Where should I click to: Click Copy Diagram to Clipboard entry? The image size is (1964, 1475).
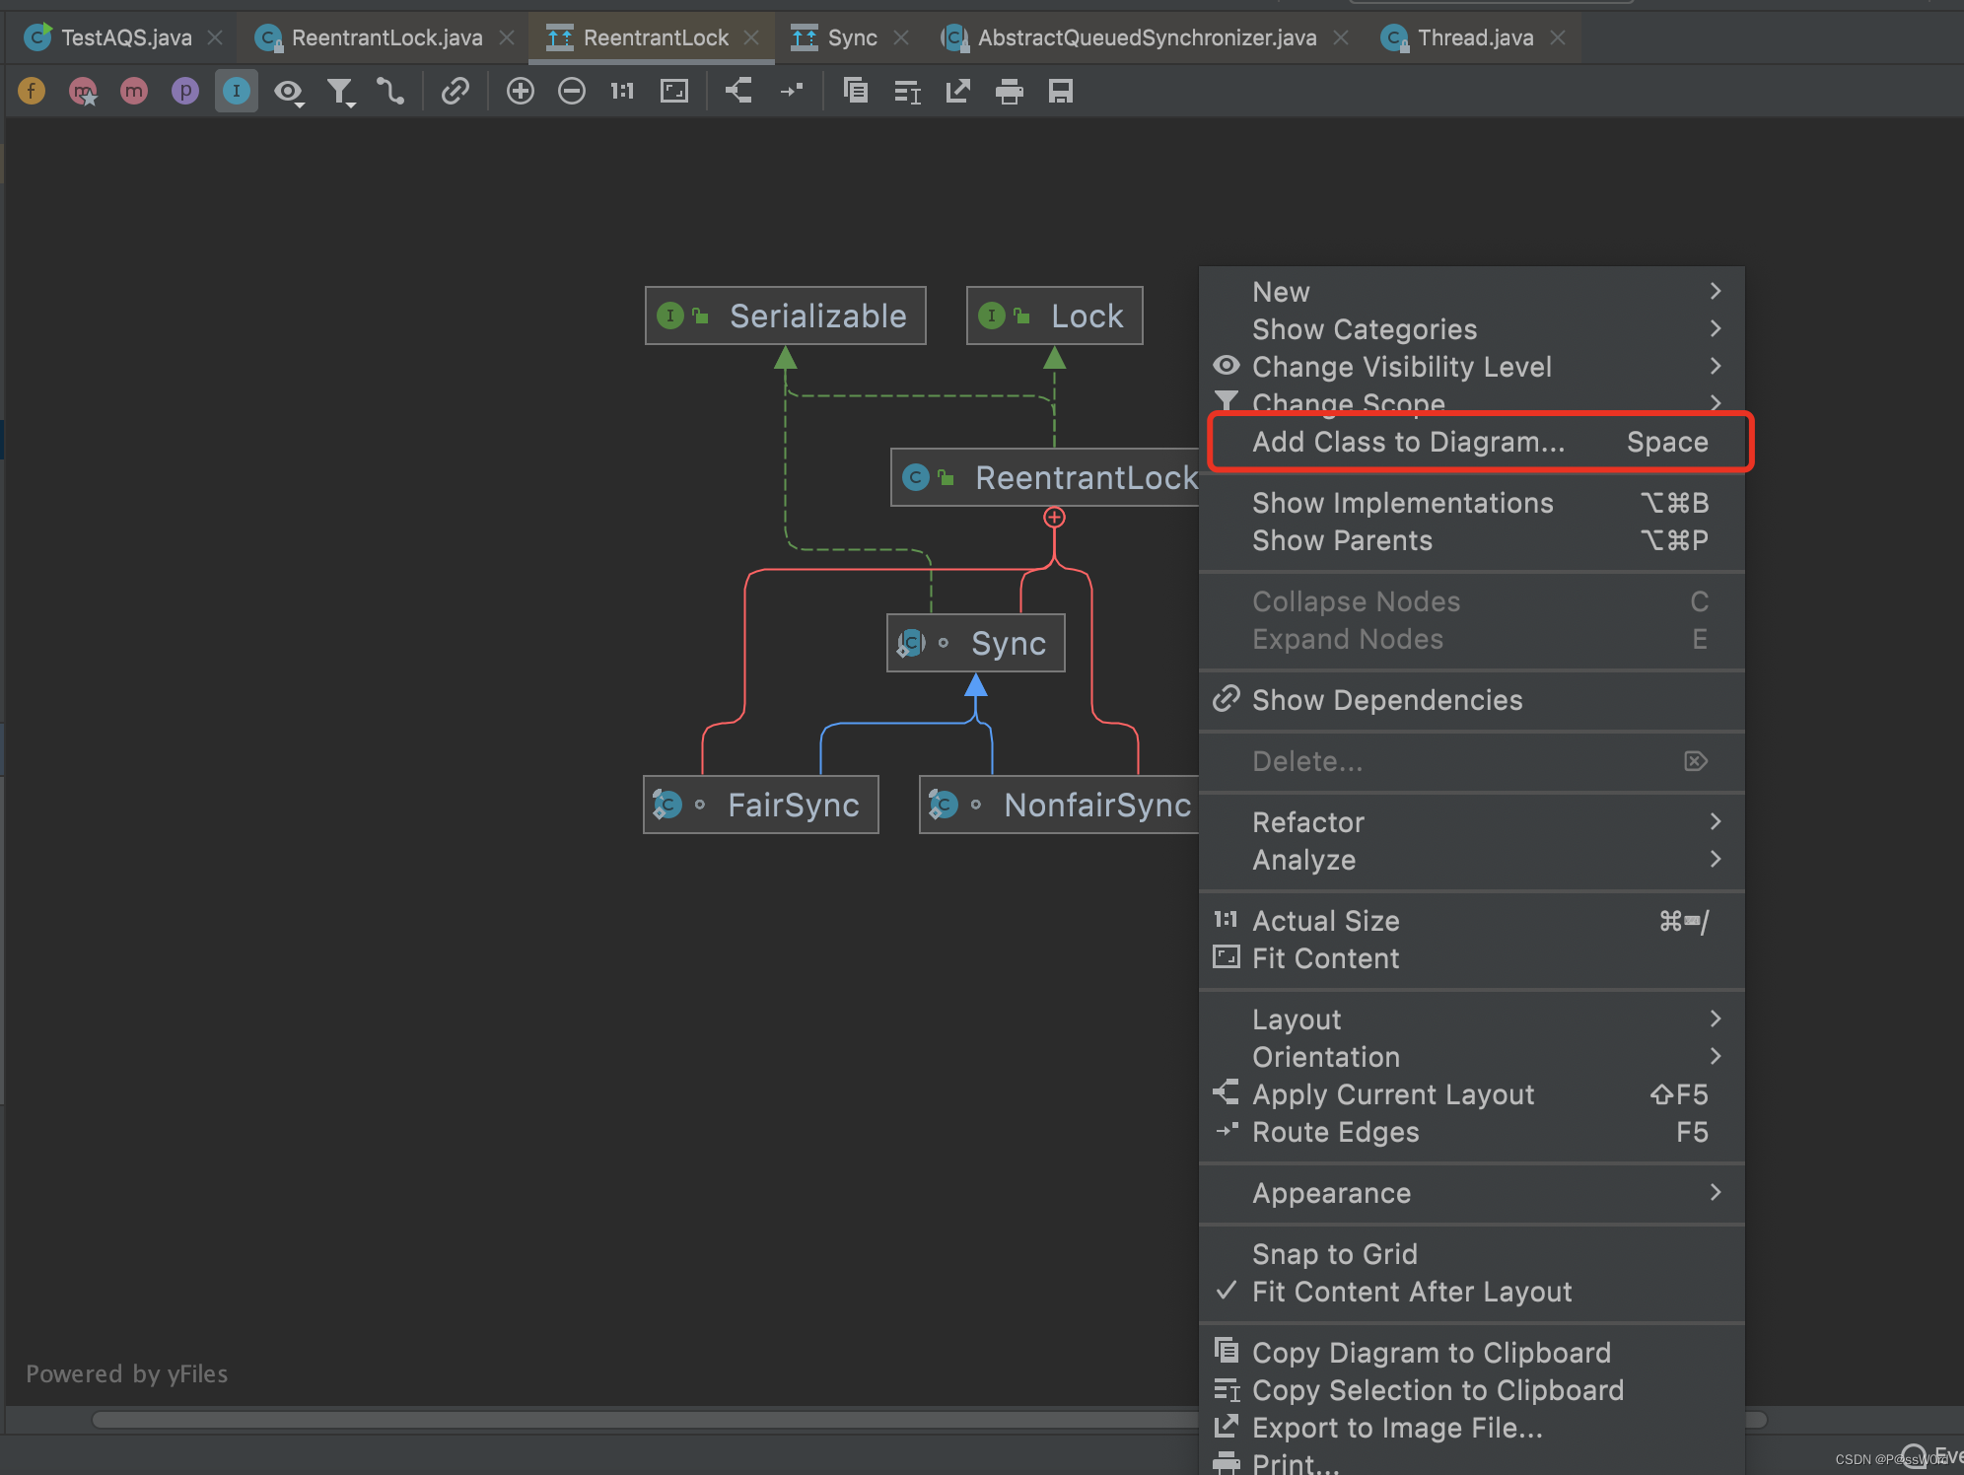[1431, 1352]
